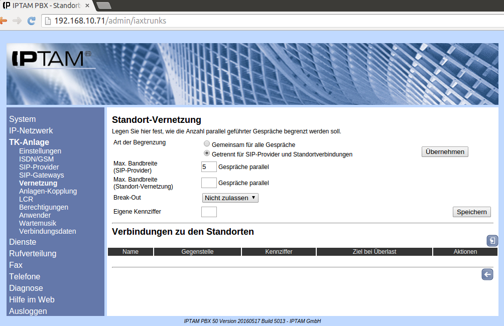Reload the page with browser refresh icon
The height and width of the screenshot is (326, 504).
click(x=31, y=21)
